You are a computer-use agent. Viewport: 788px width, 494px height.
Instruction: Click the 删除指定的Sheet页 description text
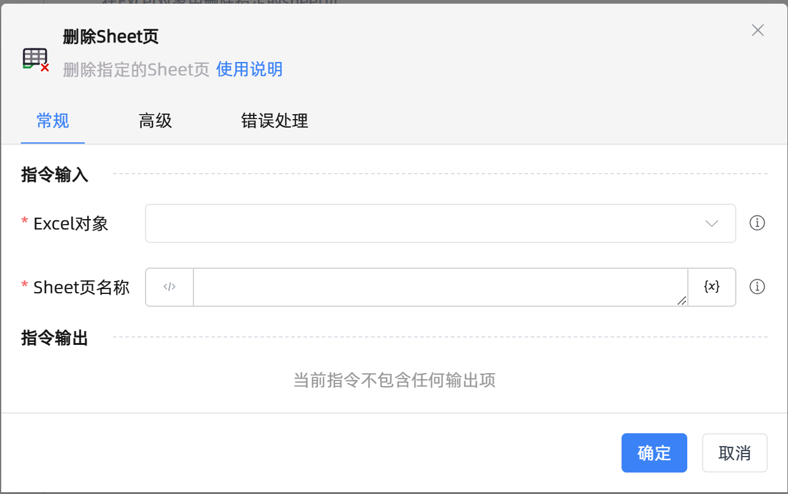tap(136, 69)
